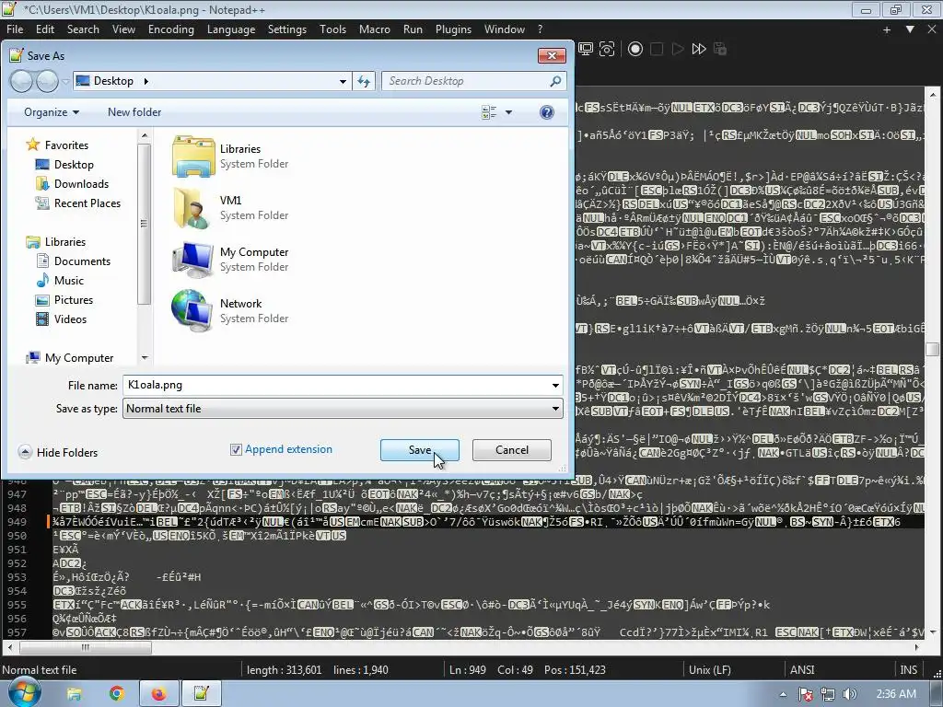Screen dimensions: 943x707
Task: Select the VM1 user folder icon
Action: pos(193,207)
